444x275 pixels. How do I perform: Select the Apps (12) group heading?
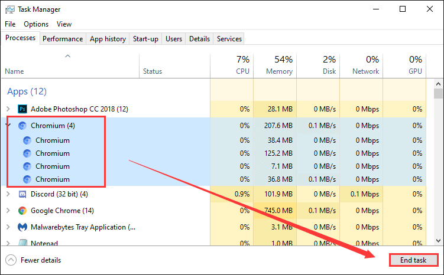[x=27, y=91]
